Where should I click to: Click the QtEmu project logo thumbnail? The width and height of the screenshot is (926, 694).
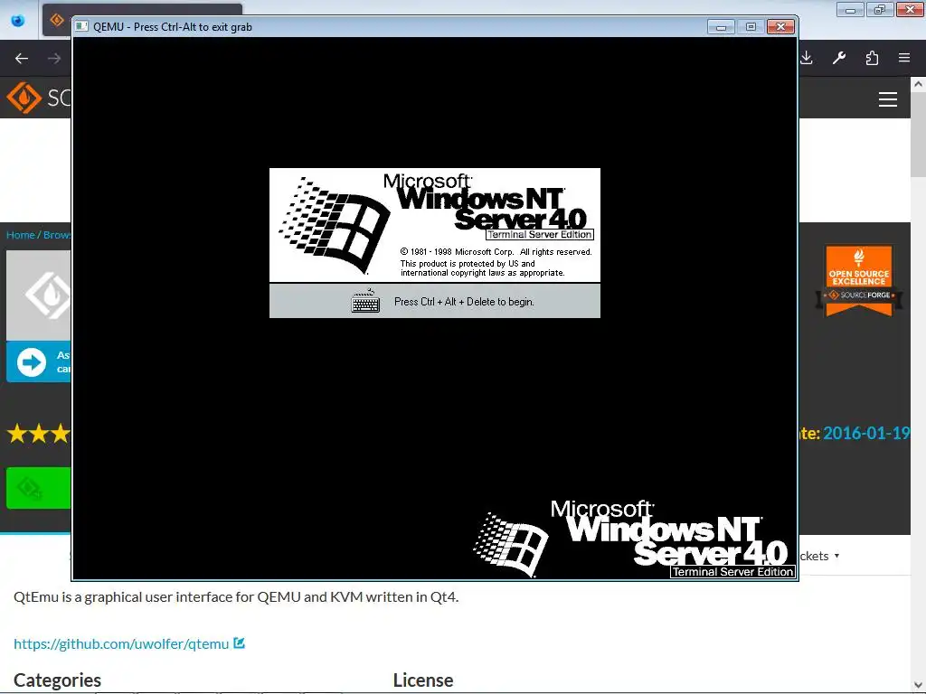[x=39, y=295]
